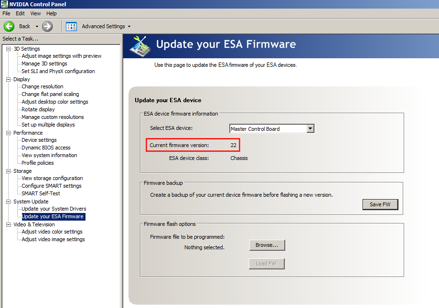Click the Advanced Settings view icon

[72, 26]
